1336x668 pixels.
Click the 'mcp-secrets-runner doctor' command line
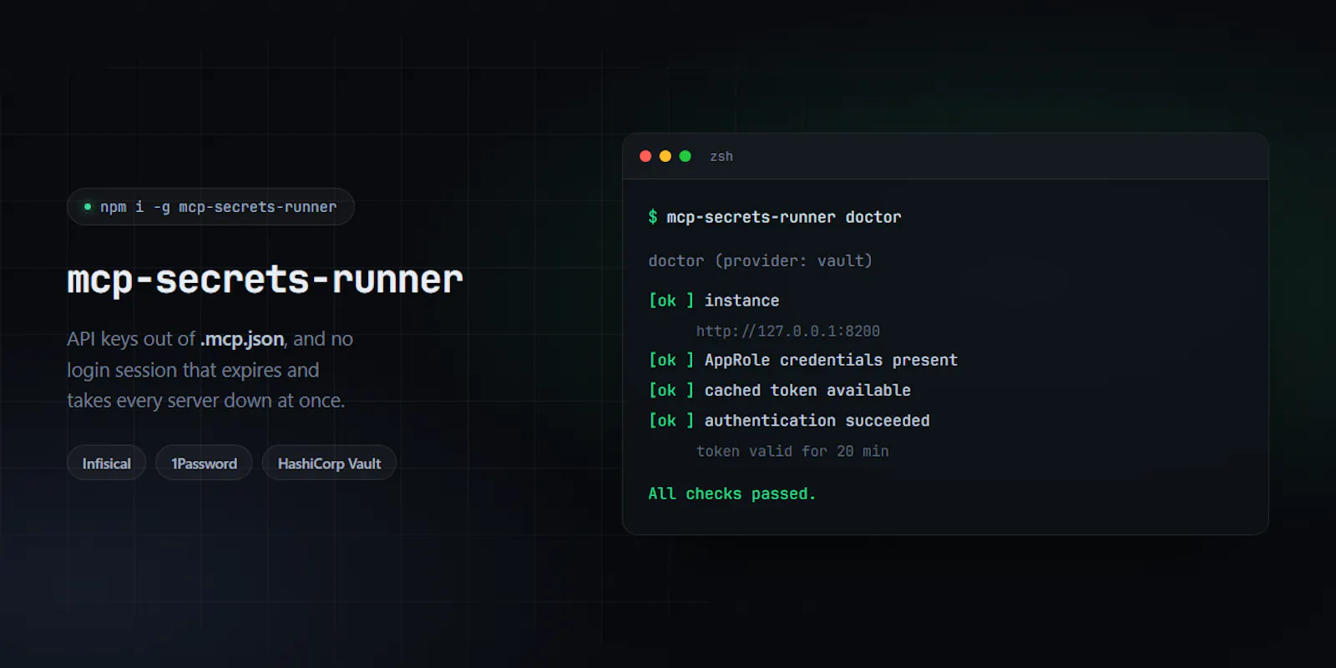click(x=775, y=217)
